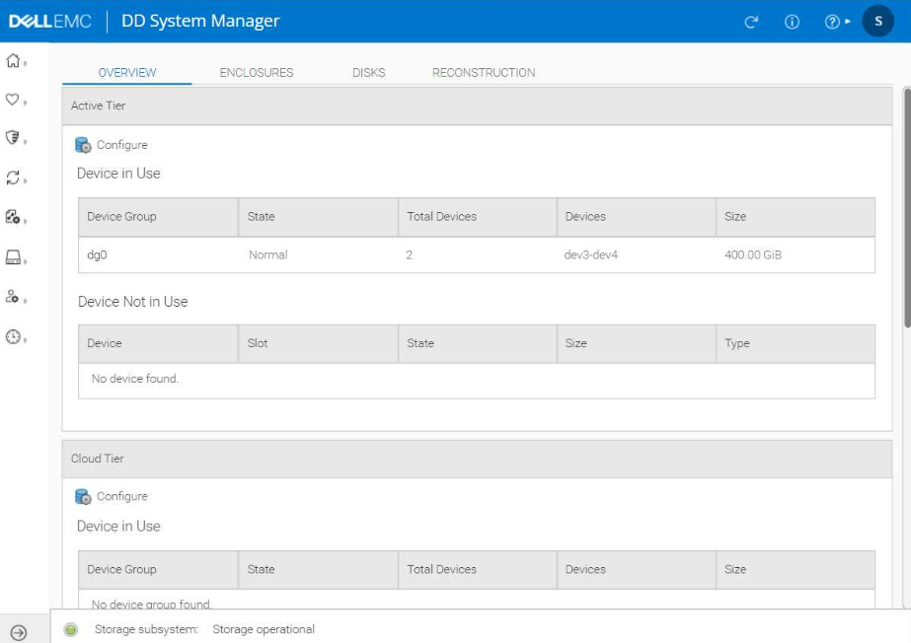Click Configure under Cloud Tier
This screenshot has width=911, height=643.
point(112,497)
